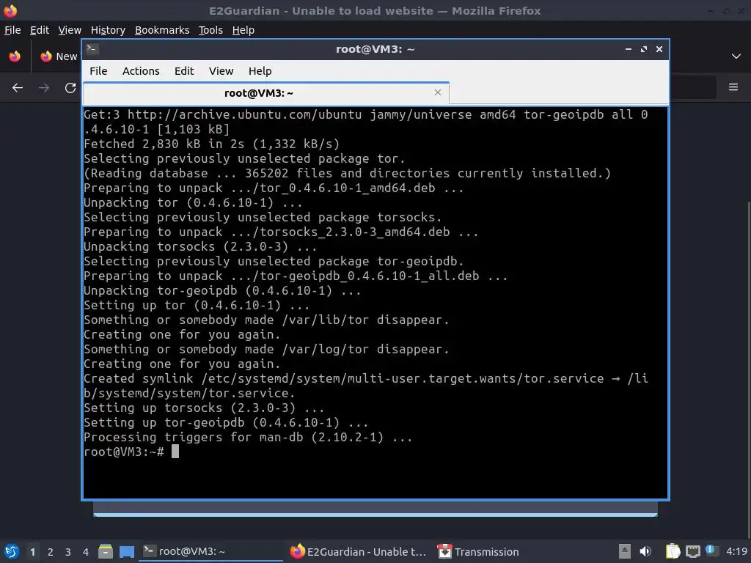Select root@VM3 terminal taskbar entry
Viewport: 751px width, 563px height.
click(x=210, y=551)
